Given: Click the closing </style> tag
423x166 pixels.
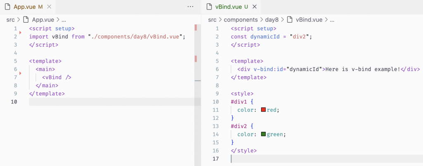Looking at the screenshot, I should tap(244, 150).
